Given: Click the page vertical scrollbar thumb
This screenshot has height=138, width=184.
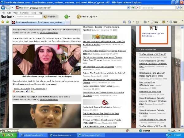Looking at the screenshot, I should [x=182, y=71].
